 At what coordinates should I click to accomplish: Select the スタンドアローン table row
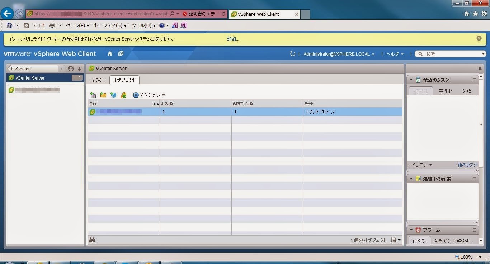245,112
